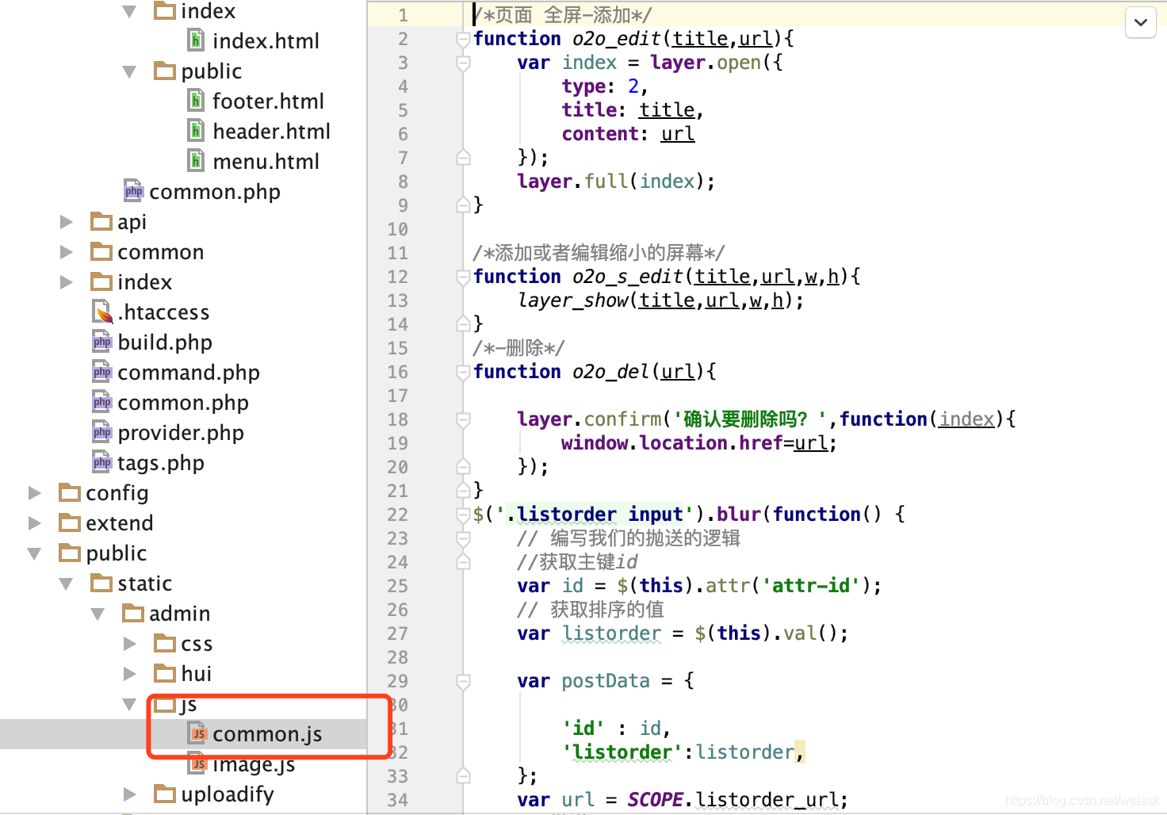
Task: Expand the uploadify folder arrow
Action: (130, 794)
